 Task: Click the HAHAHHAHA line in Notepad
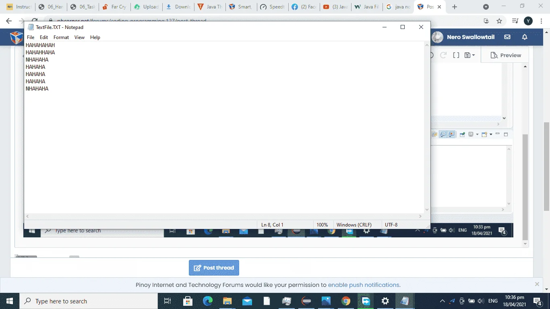[x=40, y=52]
